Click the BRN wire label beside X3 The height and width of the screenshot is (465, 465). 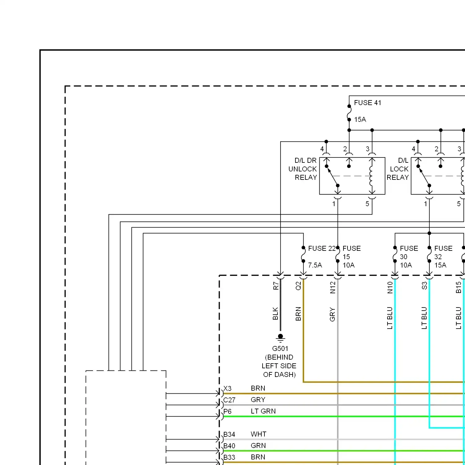click(x=258, y=388)
